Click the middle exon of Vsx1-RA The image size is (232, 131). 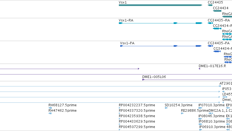tap(176, 23)
